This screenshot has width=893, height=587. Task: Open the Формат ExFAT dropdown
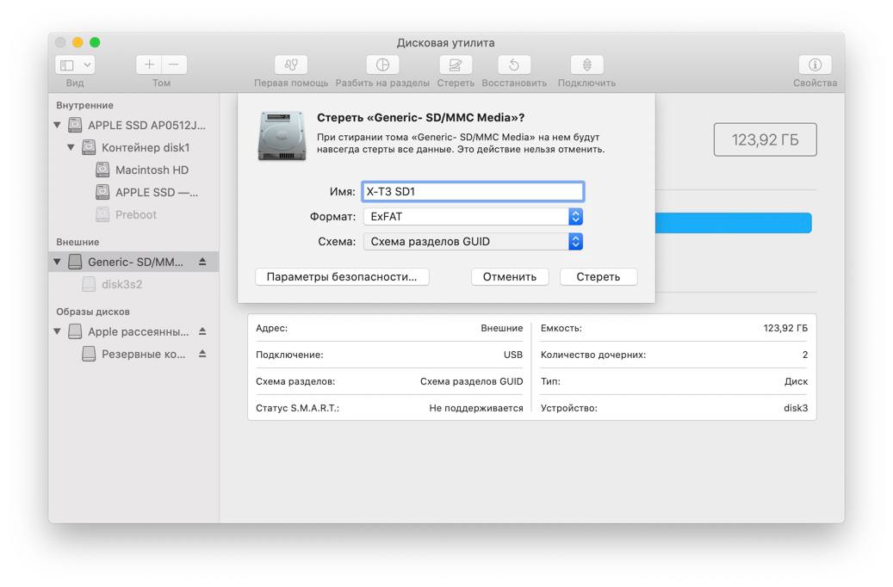pos(473,216)
